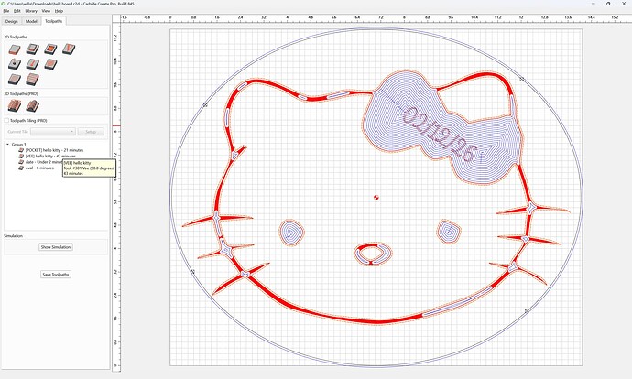Click the left eye pocket toolpath
Screen dimensions: 632x379
[x=291, y=233]
